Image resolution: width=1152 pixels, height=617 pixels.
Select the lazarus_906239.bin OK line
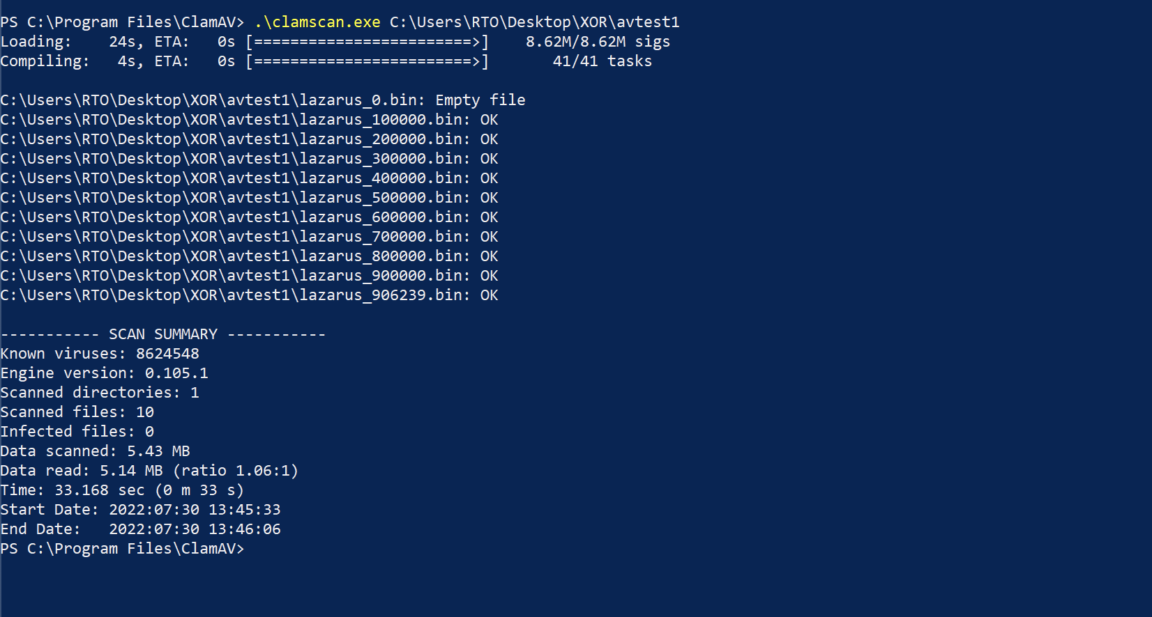tap(250, 295)
